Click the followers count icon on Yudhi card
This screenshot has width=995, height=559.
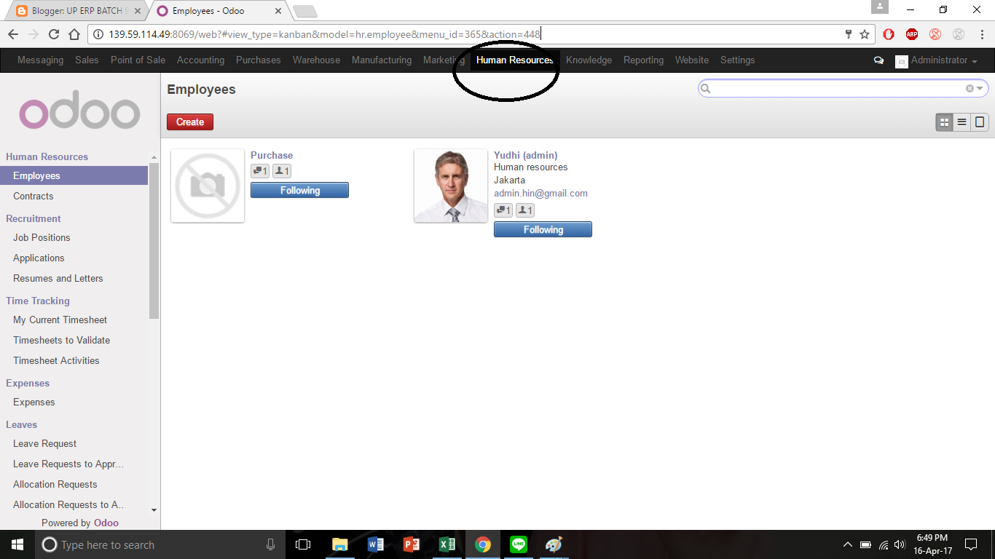tap(525, 210)
